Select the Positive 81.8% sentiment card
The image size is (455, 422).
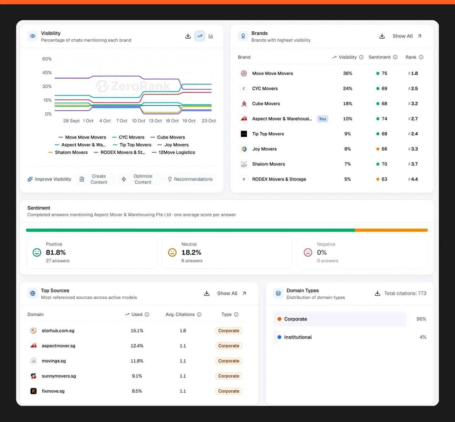click(x=91, y=253)
